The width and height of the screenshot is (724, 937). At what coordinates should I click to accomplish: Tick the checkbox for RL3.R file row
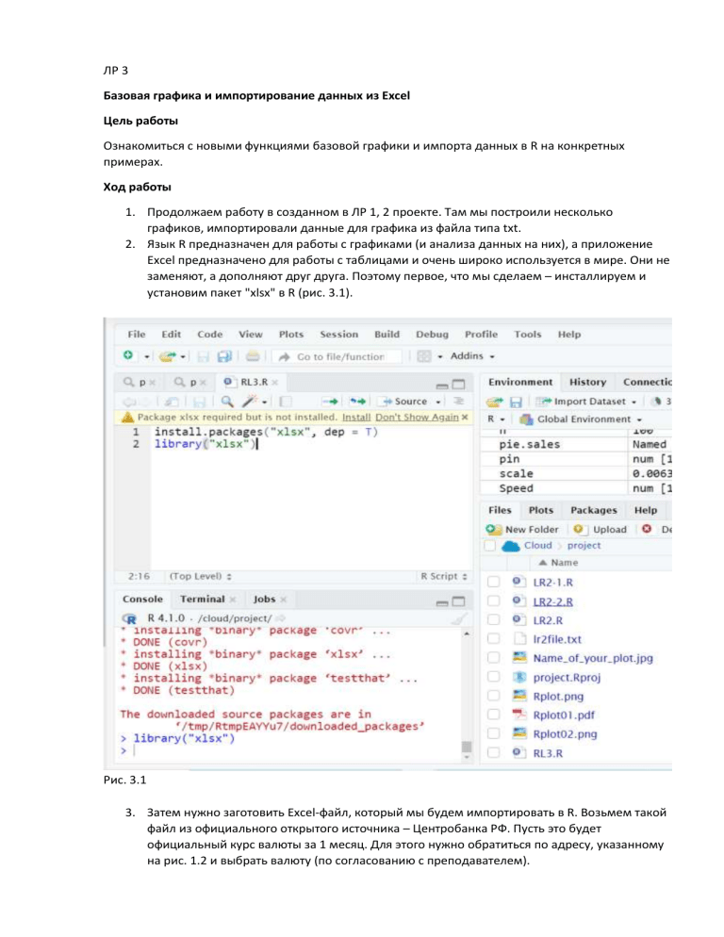click(493, 752)
